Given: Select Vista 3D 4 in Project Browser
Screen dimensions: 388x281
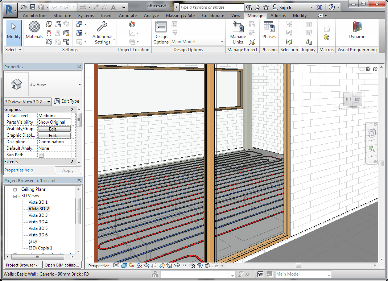Looking at the screenshot, I should (38, 222).
